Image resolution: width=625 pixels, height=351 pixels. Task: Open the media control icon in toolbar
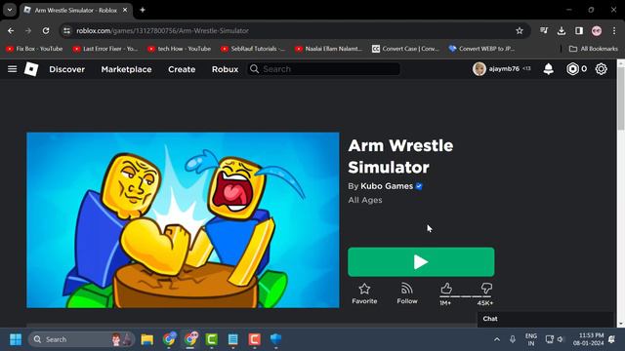[544, 30]
